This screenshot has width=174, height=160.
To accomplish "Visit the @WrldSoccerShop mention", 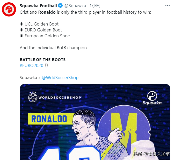I will tap(60, 78).
